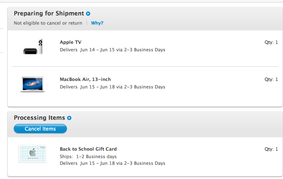Viewport: 283px width, 179px height.
Task: Click the Preparing for Shipment heading
Action: [49, 13]
